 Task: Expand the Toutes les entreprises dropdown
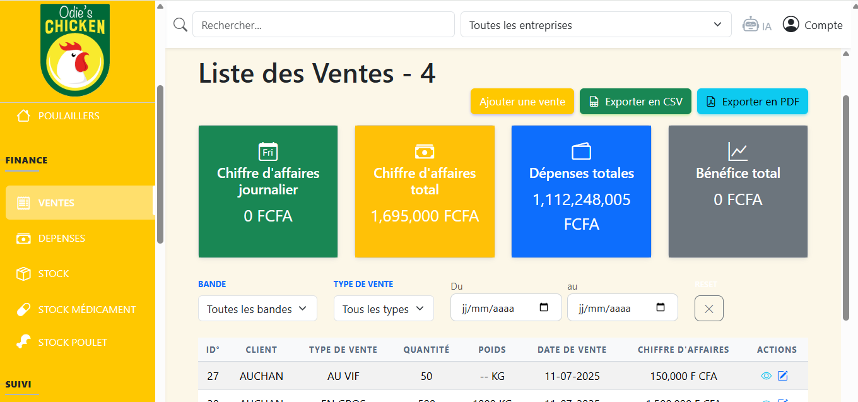tap(596, 25)
